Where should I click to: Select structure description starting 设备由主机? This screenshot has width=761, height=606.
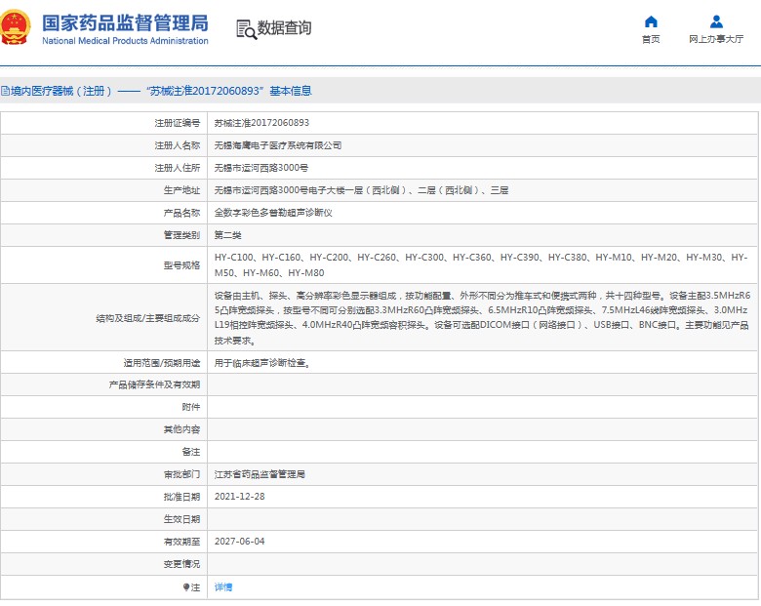482,317
